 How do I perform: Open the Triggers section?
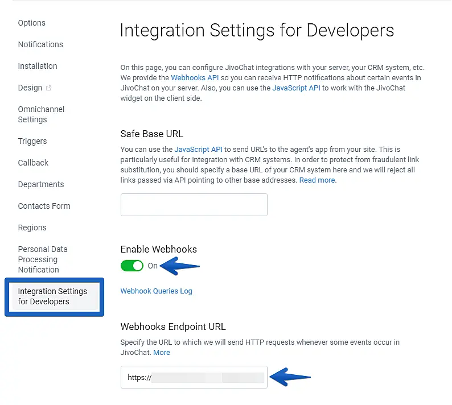coord(32,141)
